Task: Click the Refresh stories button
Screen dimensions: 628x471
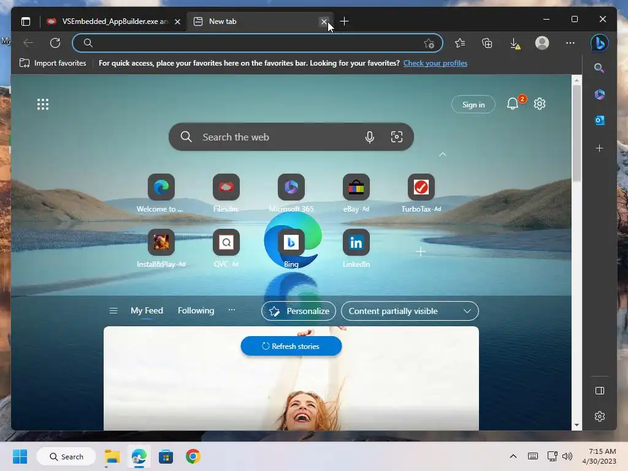Action: point(291,346)
